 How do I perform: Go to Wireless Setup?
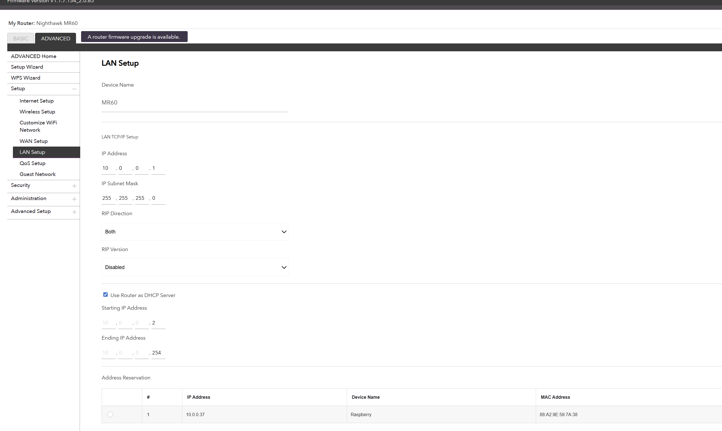37,112
